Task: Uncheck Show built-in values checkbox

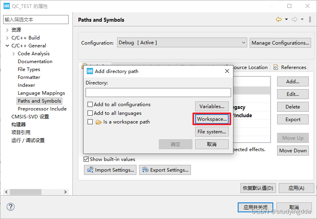Action: [86, 159]
